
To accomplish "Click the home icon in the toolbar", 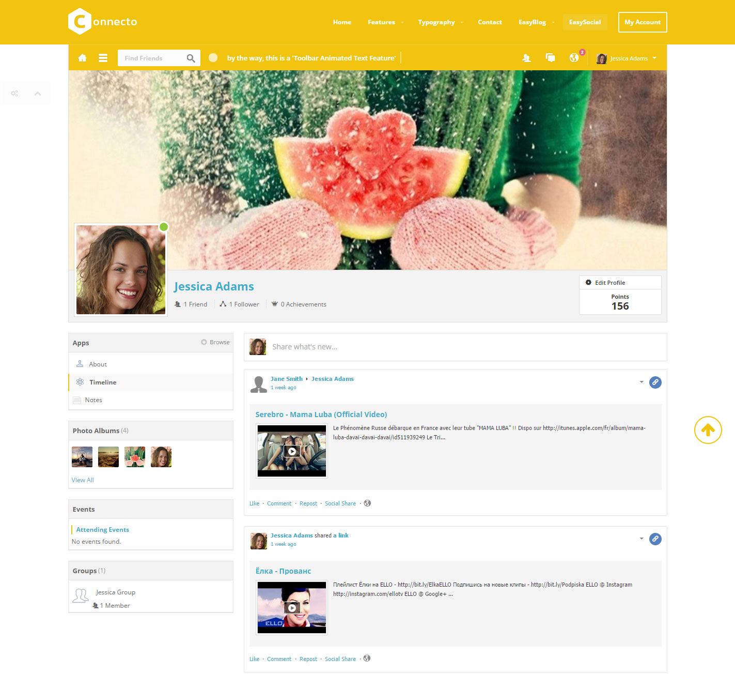I will pos(82,58).
